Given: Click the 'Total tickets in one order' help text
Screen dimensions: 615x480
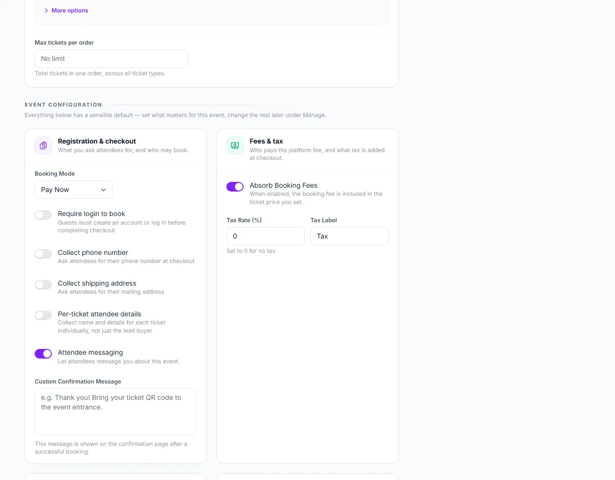Looking at the screenshot, I should pyautogui.click(x=100, y=73).
